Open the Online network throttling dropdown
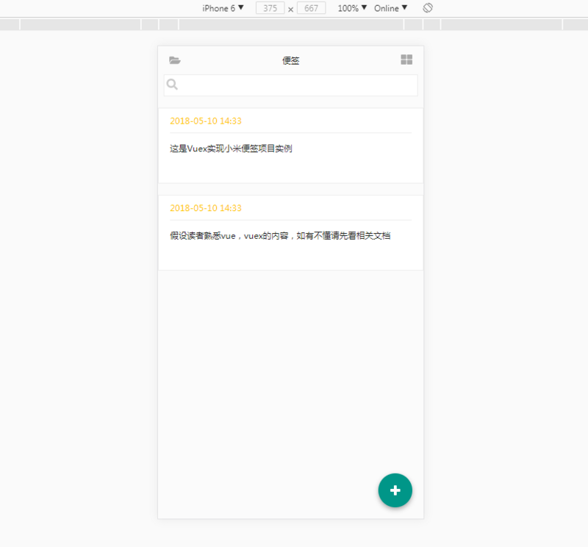588x547 pixels. [x=390, y=8]
